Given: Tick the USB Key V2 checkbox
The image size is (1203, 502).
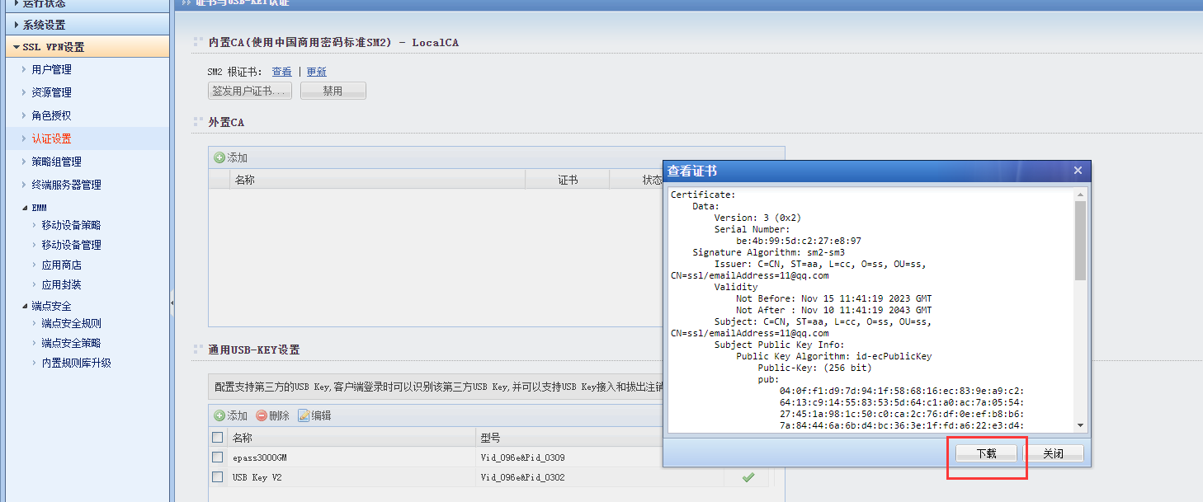Looking at the screenshot, I should coord(218,477).
